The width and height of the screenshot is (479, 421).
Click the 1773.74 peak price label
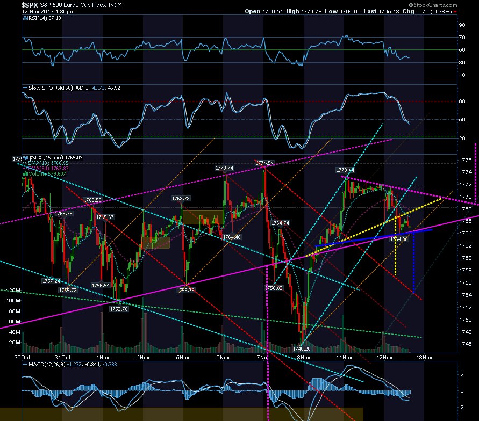tap(224, 168)
